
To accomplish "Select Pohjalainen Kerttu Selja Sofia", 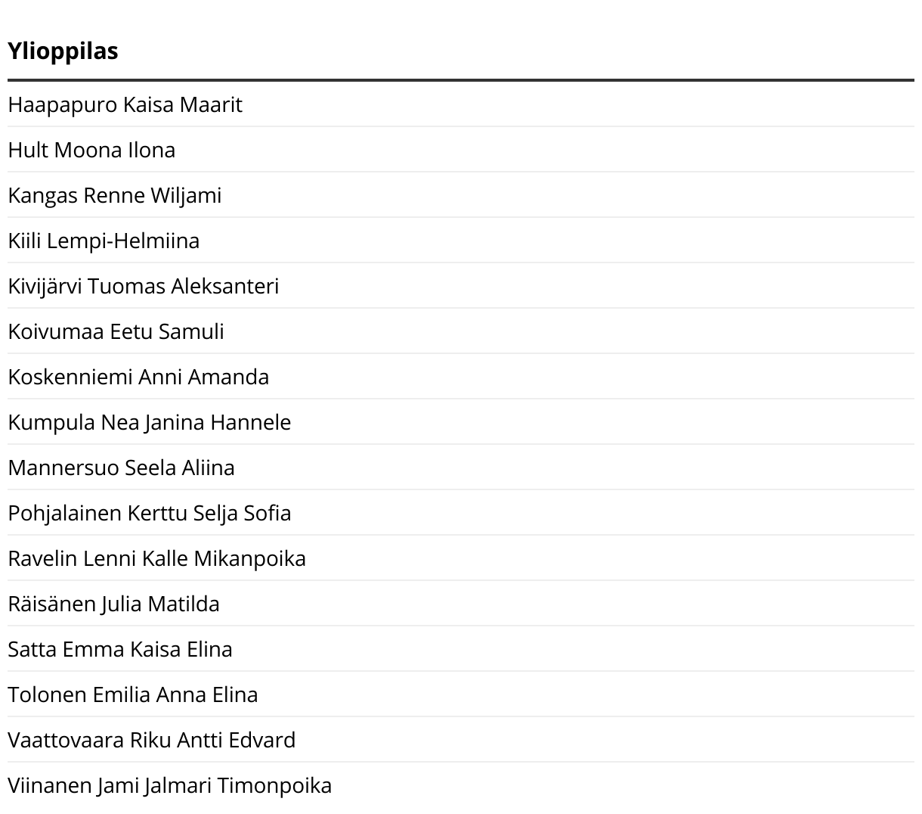I will (461, 513).
